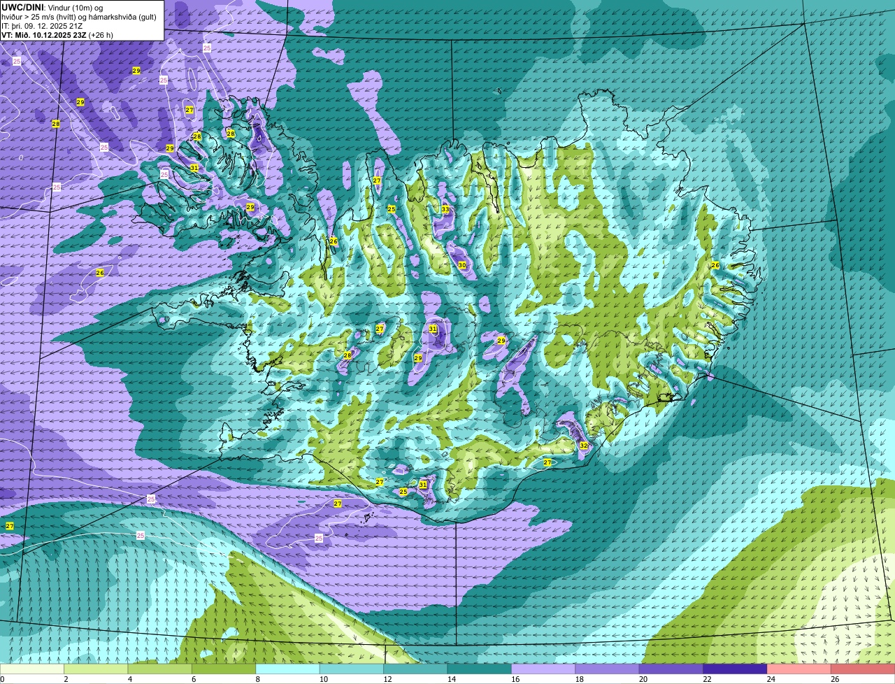Click the text 'hviður > 25 m/s (hvítt) og hámarkshviða (gult)'
Image resolution: width=895 pixels, height=684 pixels.
[78, 16]
